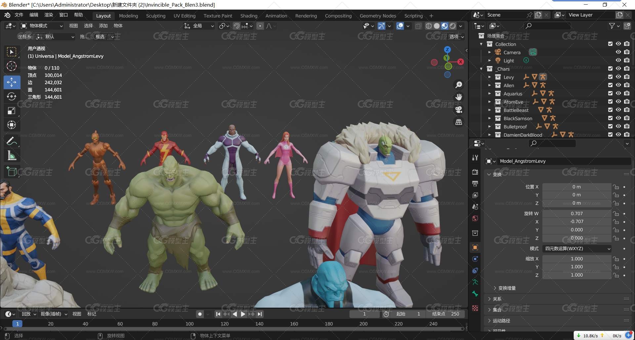Expand the 关系 relations panel
Image resolution: width=635 pixels, height=340 pixels.
click(494, 299)
